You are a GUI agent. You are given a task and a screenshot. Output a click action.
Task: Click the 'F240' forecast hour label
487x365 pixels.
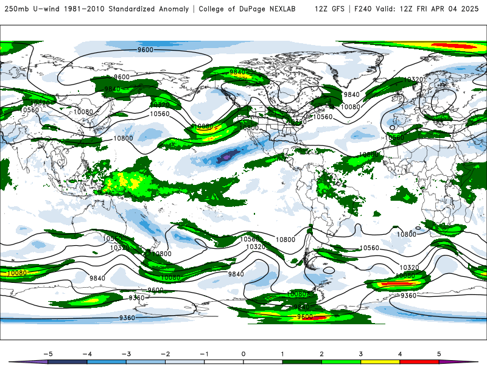pyautogui.click(x=363, y=9)
